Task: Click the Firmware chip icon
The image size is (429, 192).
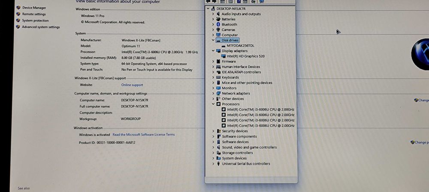Action: point(218,62)
